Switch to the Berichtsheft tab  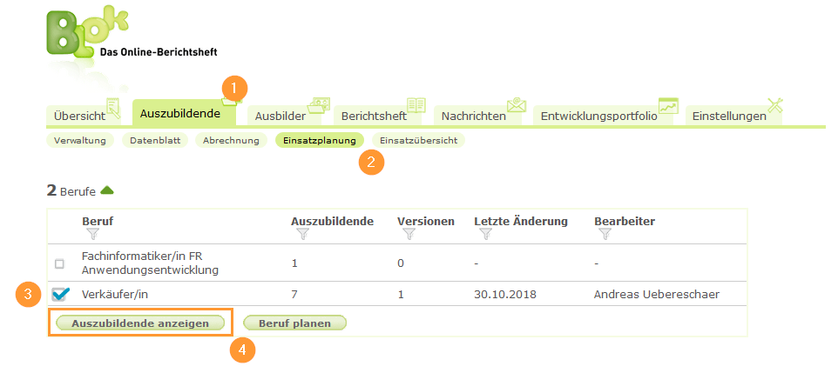[x=373, y=116]
